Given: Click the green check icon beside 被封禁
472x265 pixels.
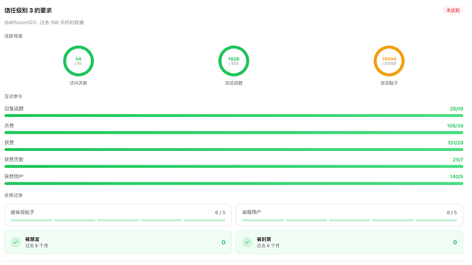Looking at the screenshot, I should pos(247,242).
